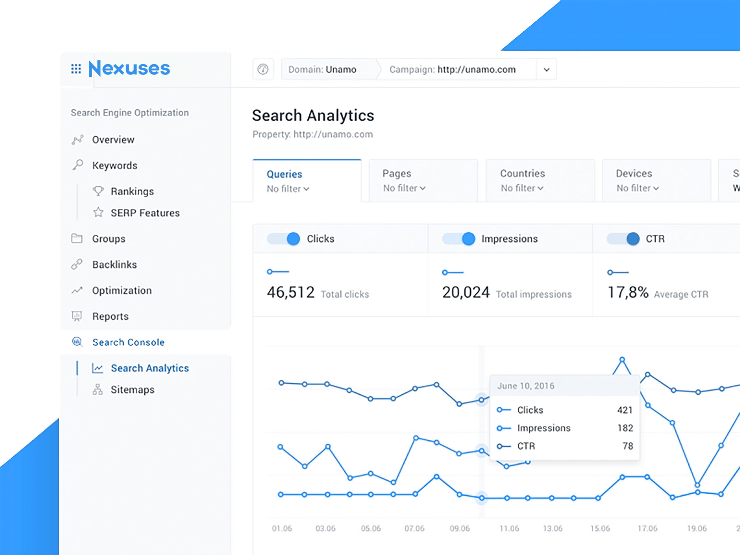The image size is (740, 555).
Task: Click the Nexuses logo
Action: tap(129, 68)
